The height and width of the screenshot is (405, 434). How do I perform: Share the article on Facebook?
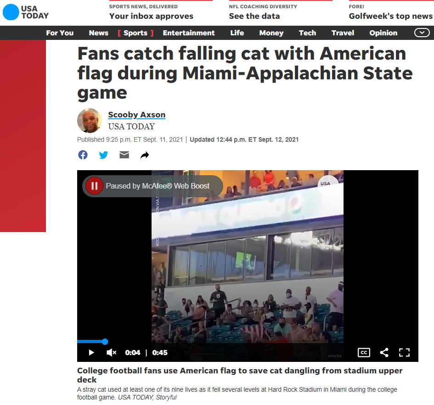tap(83, 155)
